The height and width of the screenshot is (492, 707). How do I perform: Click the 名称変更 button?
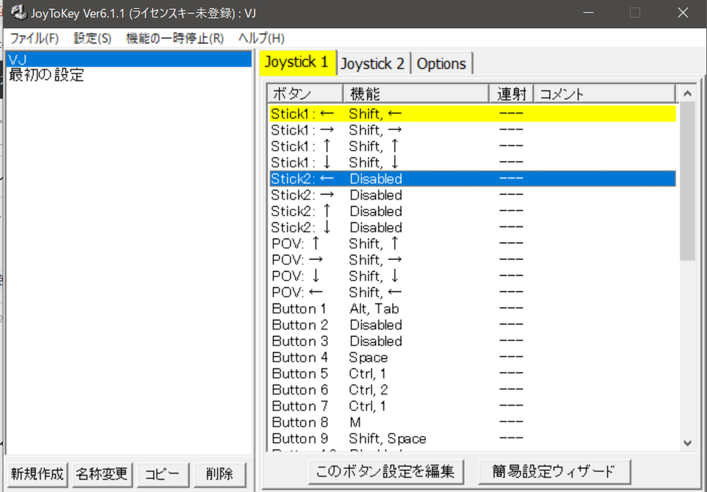pyautogui.click(x=101, y=474)
